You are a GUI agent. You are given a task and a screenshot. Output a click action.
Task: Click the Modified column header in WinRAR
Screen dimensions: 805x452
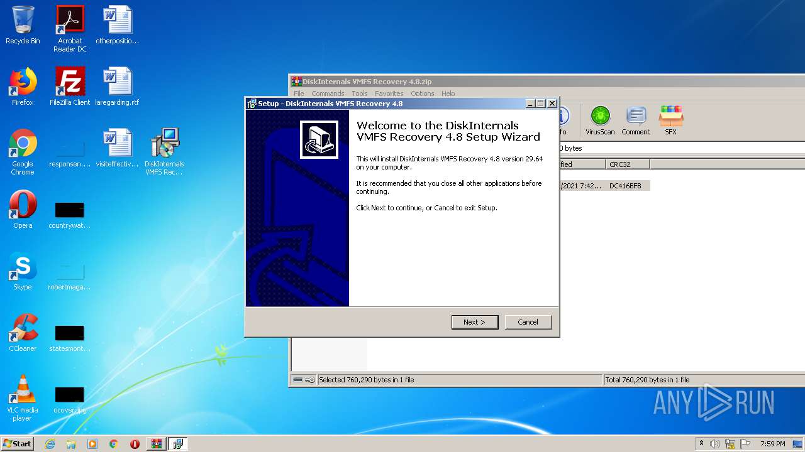click(582, 164)
